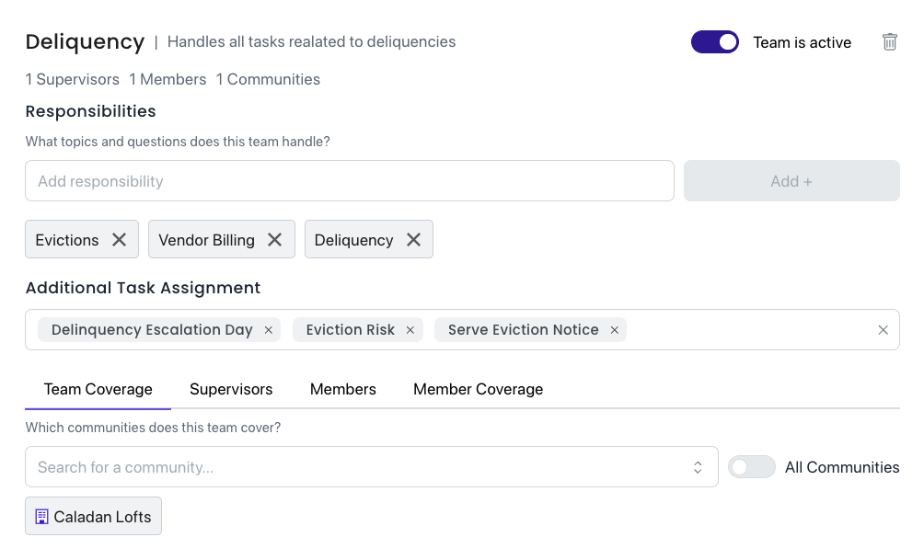Click the Responsibilities heading
Image resolution: width=924 pixels, height=560 pixels.
click(x=91, y=111)
